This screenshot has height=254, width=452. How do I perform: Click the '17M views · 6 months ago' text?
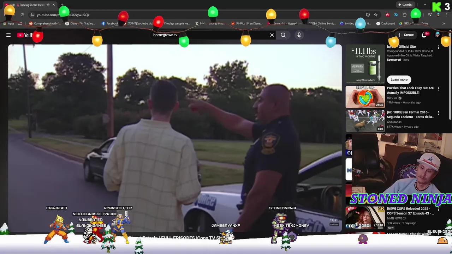pos(404,102)
